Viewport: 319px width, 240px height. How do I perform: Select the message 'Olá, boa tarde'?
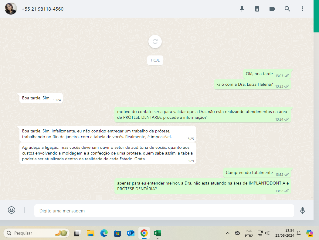click(x=267, y=74)
